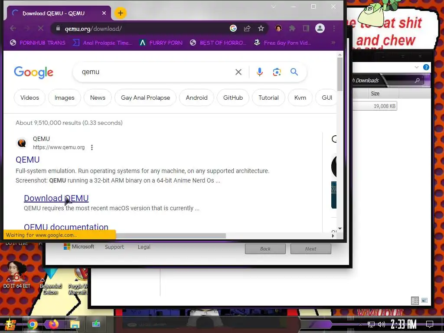This screenshot has width=444, height=333.
Task: Clear the search query with the X
Action: pos(238,72)
